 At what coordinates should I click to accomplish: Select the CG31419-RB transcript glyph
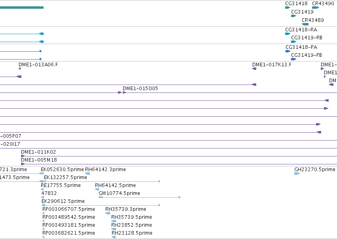pyautogui.click(x=293, y=42)
